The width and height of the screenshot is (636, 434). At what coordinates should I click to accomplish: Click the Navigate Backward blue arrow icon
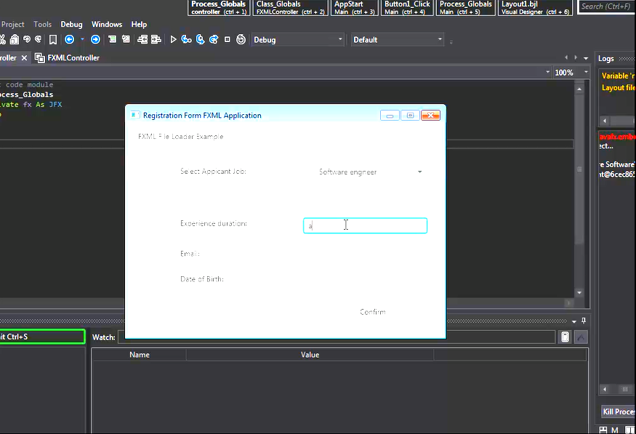click(x=70, y=40)
